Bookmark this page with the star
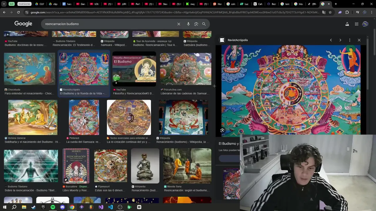 point(330,12)
